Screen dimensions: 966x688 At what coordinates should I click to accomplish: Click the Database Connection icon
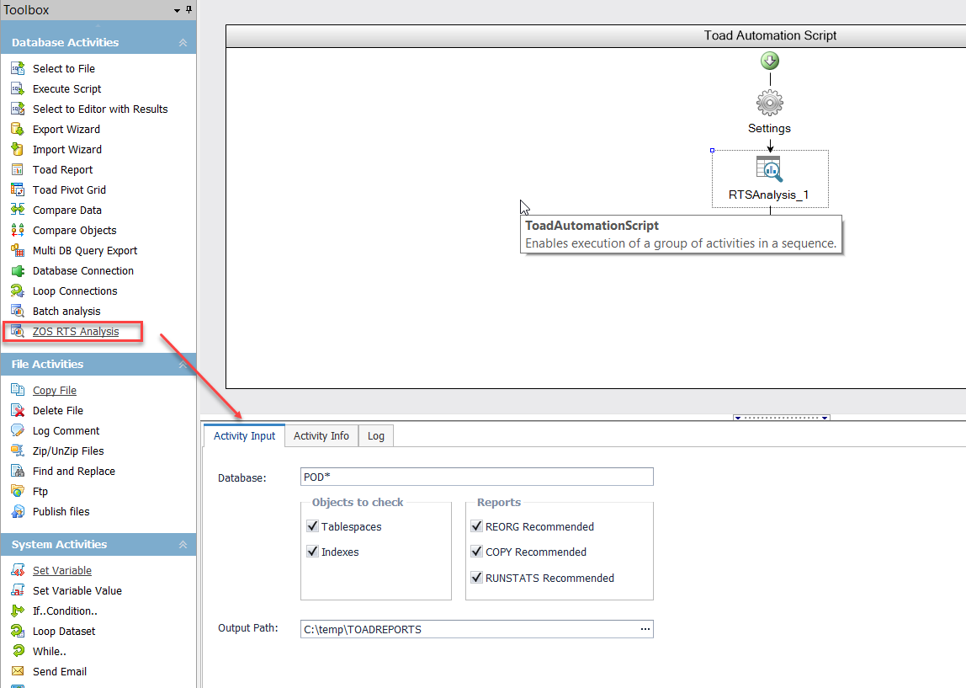click(18, 270)
